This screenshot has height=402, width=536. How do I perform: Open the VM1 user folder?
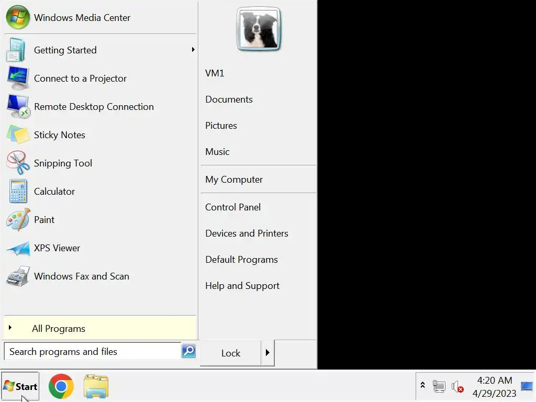[215, 73]
